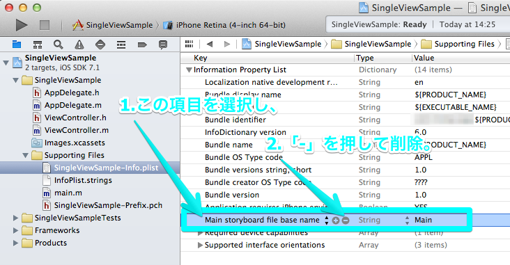Go back in editor history
Image resolution: width=510 pixels, height=265 pixels.
(210, 44)
